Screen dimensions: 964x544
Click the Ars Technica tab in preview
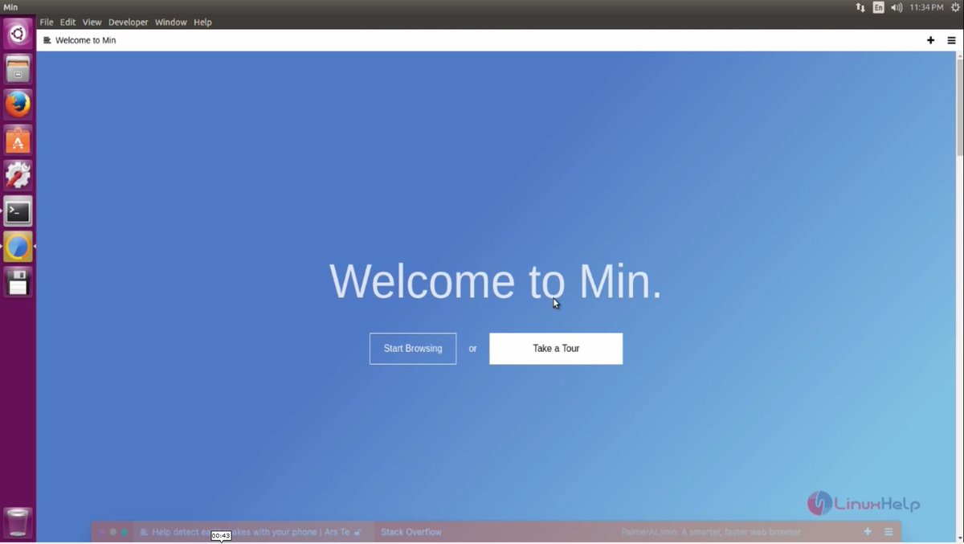[251, 532]
